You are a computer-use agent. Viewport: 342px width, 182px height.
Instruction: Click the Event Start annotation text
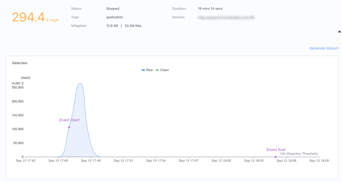point(69,120)
